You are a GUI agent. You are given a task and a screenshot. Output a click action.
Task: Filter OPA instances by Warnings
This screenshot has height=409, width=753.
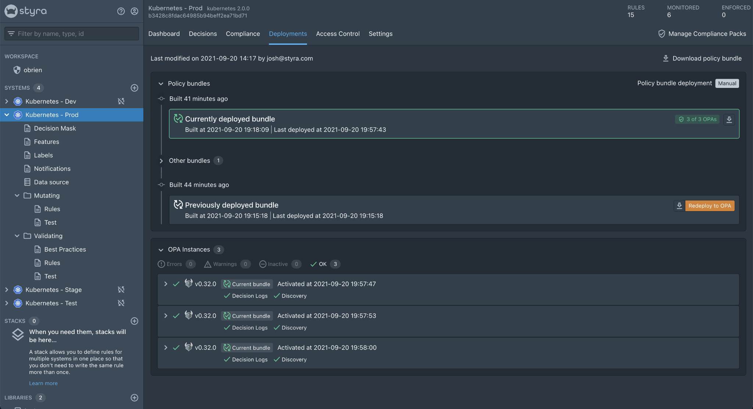227,264
